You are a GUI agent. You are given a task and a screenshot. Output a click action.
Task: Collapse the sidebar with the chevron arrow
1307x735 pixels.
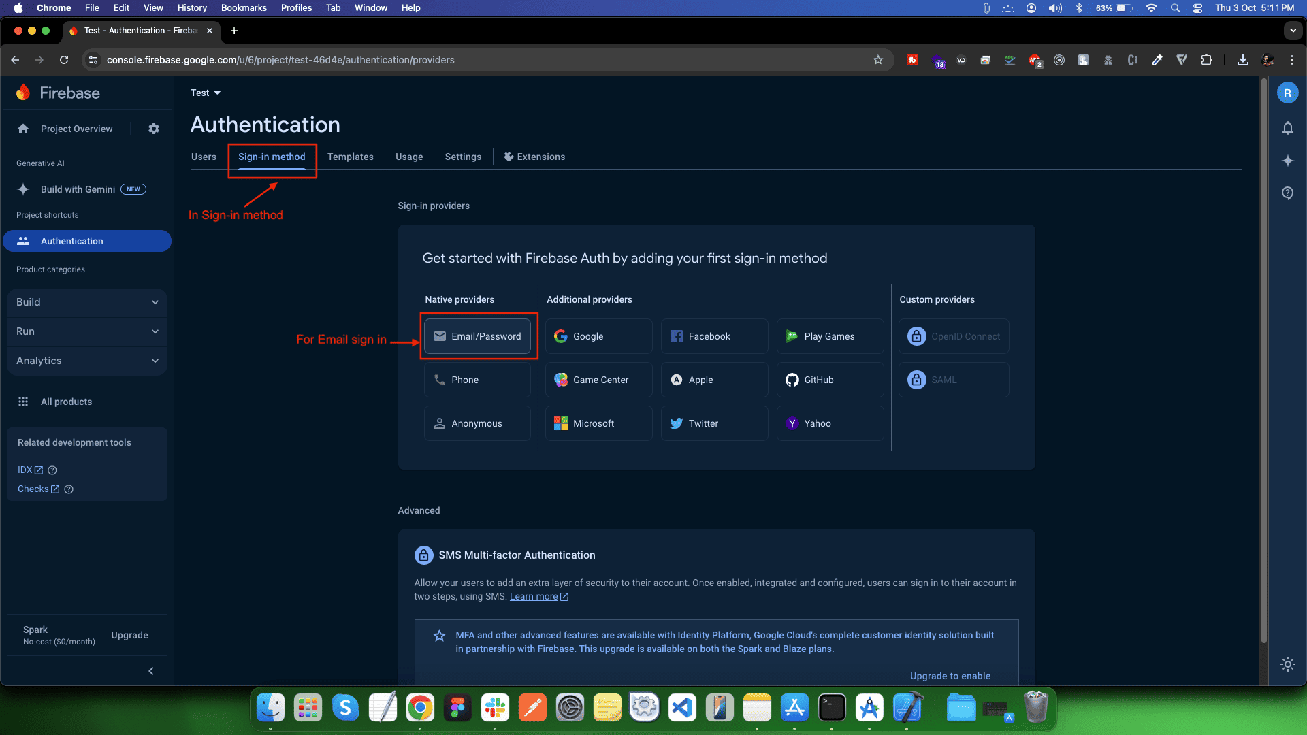[151, 671]
